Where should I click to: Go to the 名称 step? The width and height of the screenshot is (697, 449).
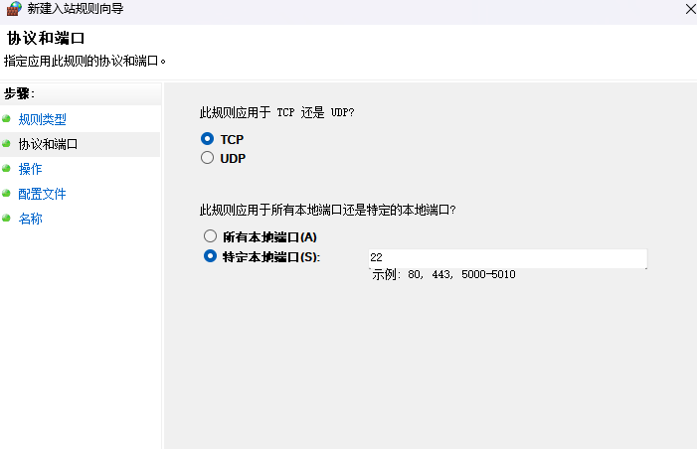coord(30,219)
